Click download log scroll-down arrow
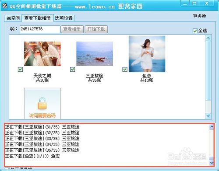The image size is (219, 171). tap(212, 163)
